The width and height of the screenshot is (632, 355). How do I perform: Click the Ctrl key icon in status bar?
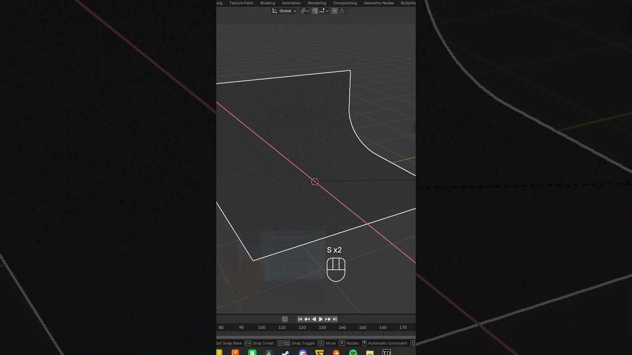click(x=248, y=343)
